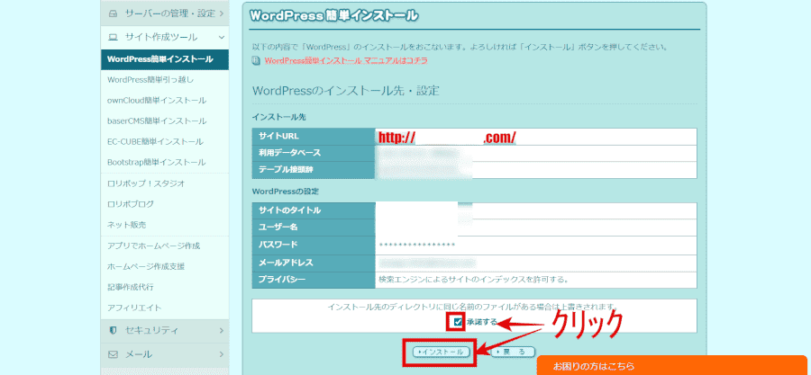Open the WordPress簡単インストール マニュアルはコチラ link
The height and width of the screenshot is (375, 811).
click(346, 61)
